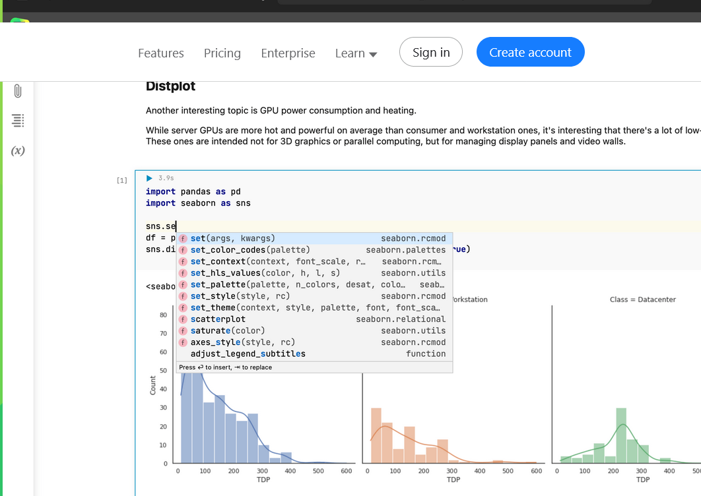Click the function icon beside set_theme
This screenshot has width=701, height=496.
point(183,307)
